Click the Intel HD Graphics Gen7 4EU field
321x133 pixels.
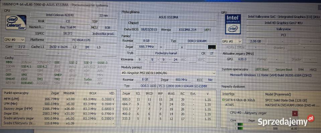(x=284, y=23)
